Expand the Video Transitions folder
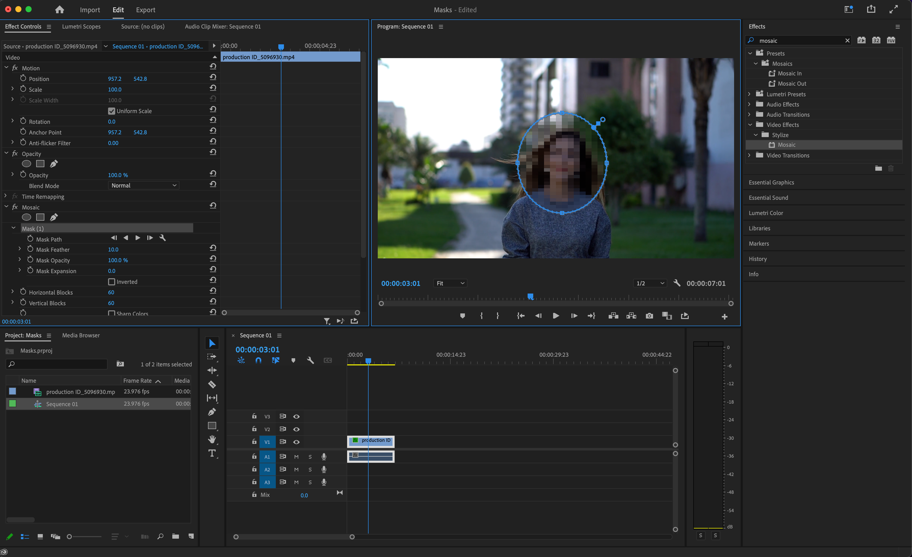The width and height of the screenshot is (912, 557). point(749,155)
